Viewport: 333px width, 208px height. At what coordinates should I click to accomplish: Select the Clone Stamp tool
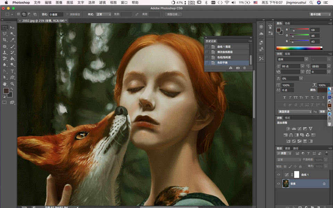[5, 52]
